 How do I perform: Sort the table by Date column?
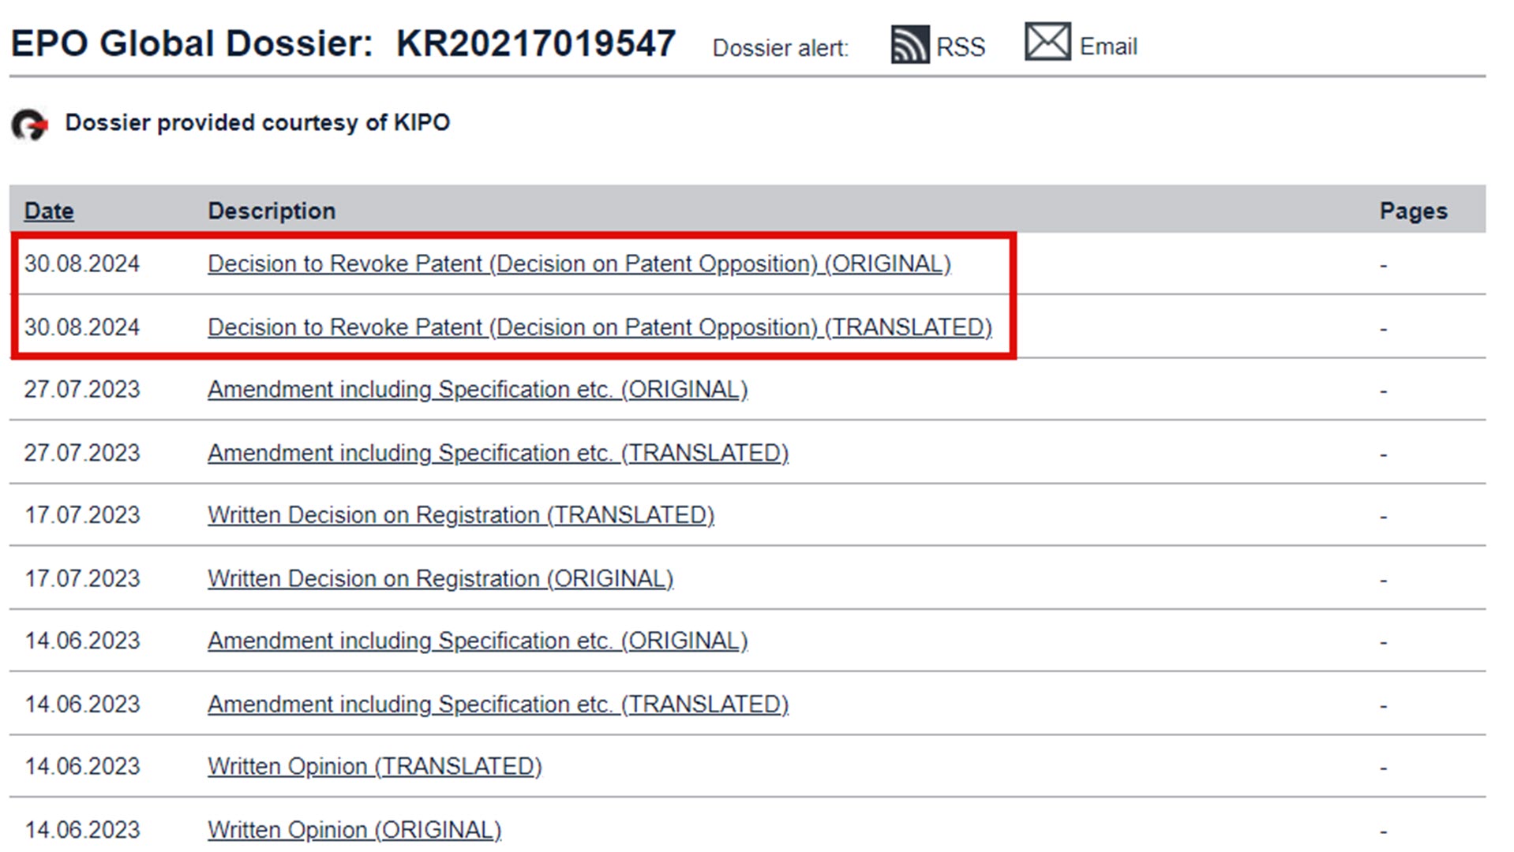tap(49, 211)
